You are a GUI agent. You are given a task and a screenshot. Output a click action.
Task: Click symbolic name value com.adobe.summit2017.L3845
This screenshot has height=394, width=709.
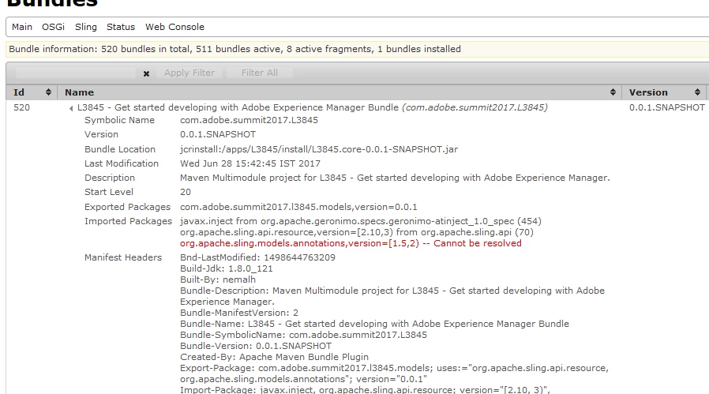pyautogui.click(x=249, y=120)
